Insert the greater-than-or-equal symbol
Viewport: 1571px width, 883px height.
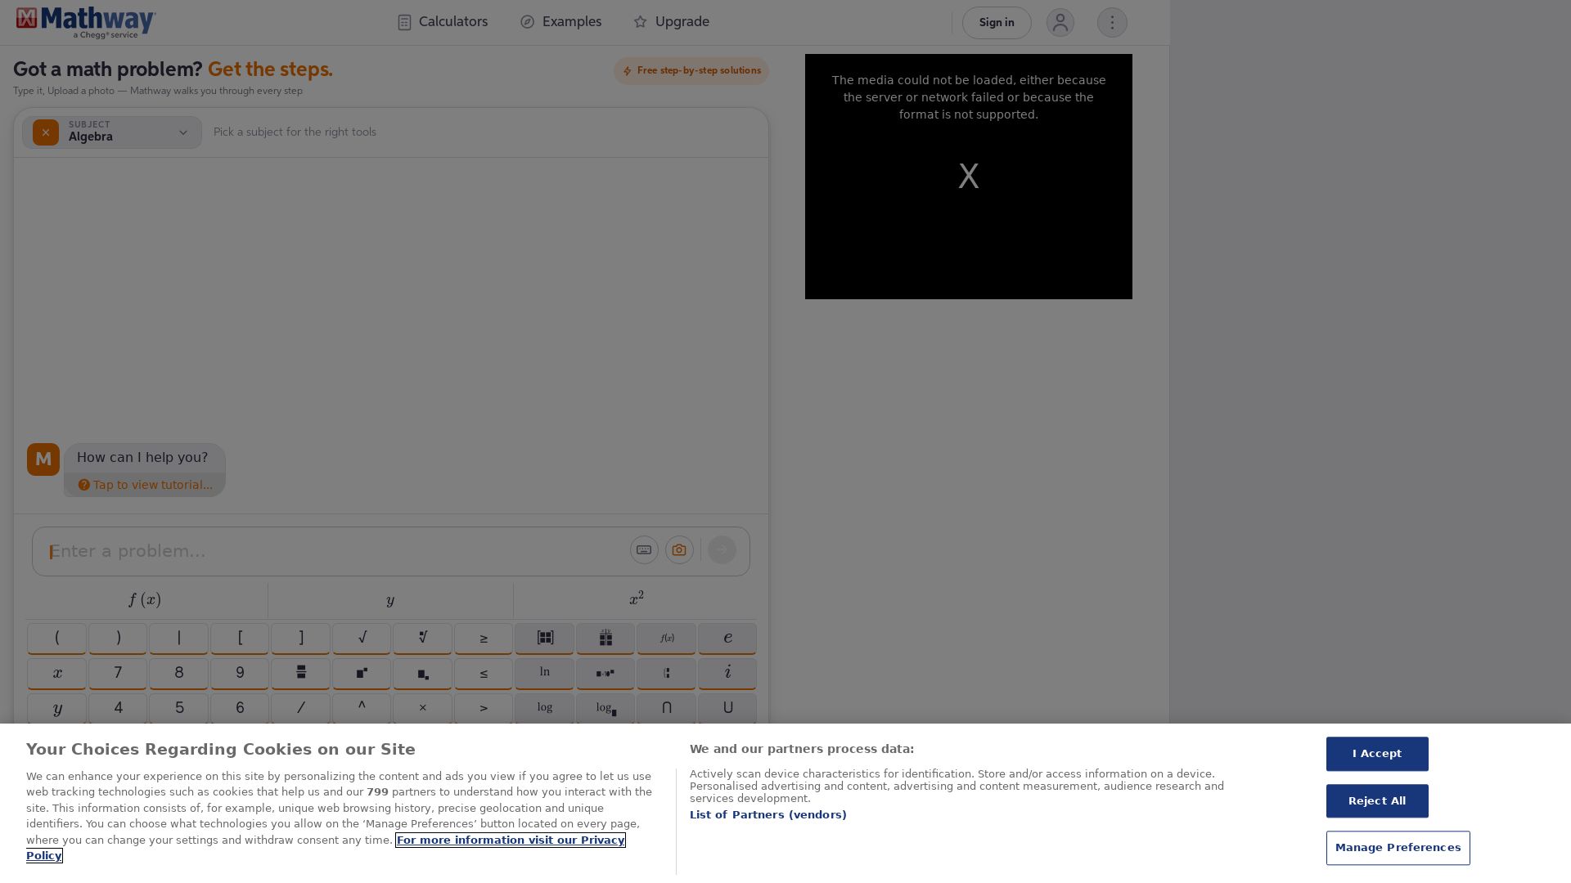pos(484,638)
